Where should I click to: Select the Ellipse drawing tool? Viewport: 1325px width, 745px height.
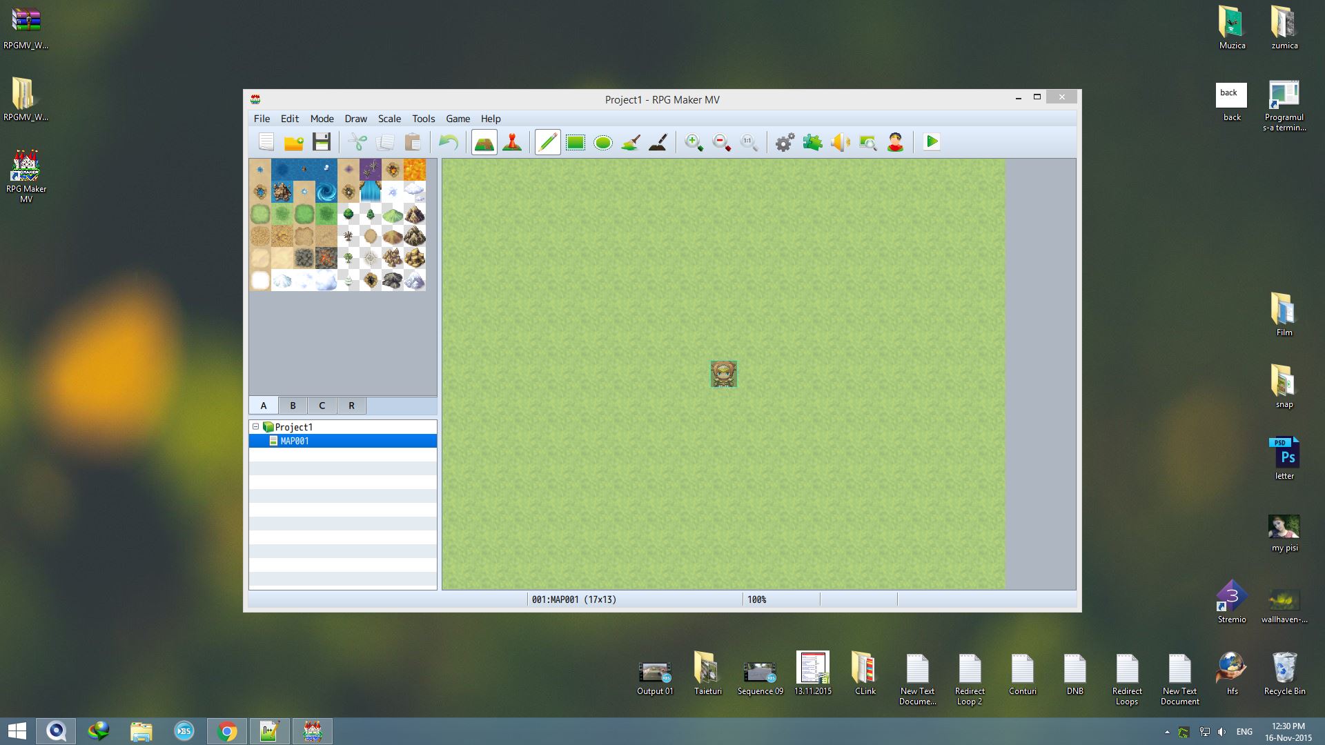[x=603, y=142]
